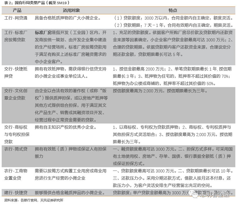237x205 pixels.
Task: Select the '产品' column header
Action: pyautogui.click(x=17, y=10)
